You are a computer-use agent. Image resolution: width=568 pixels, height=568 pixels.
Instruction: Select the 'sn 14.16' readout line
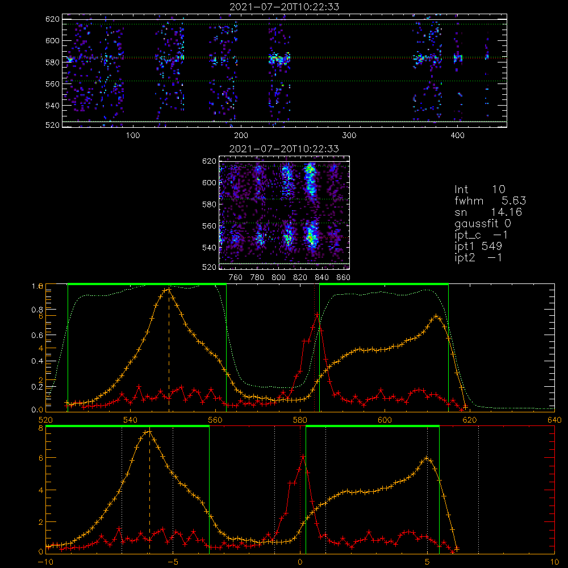pos(488,212)
